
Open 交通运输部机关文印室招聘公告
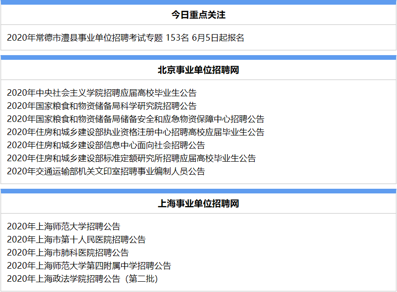tap(106, 171)
